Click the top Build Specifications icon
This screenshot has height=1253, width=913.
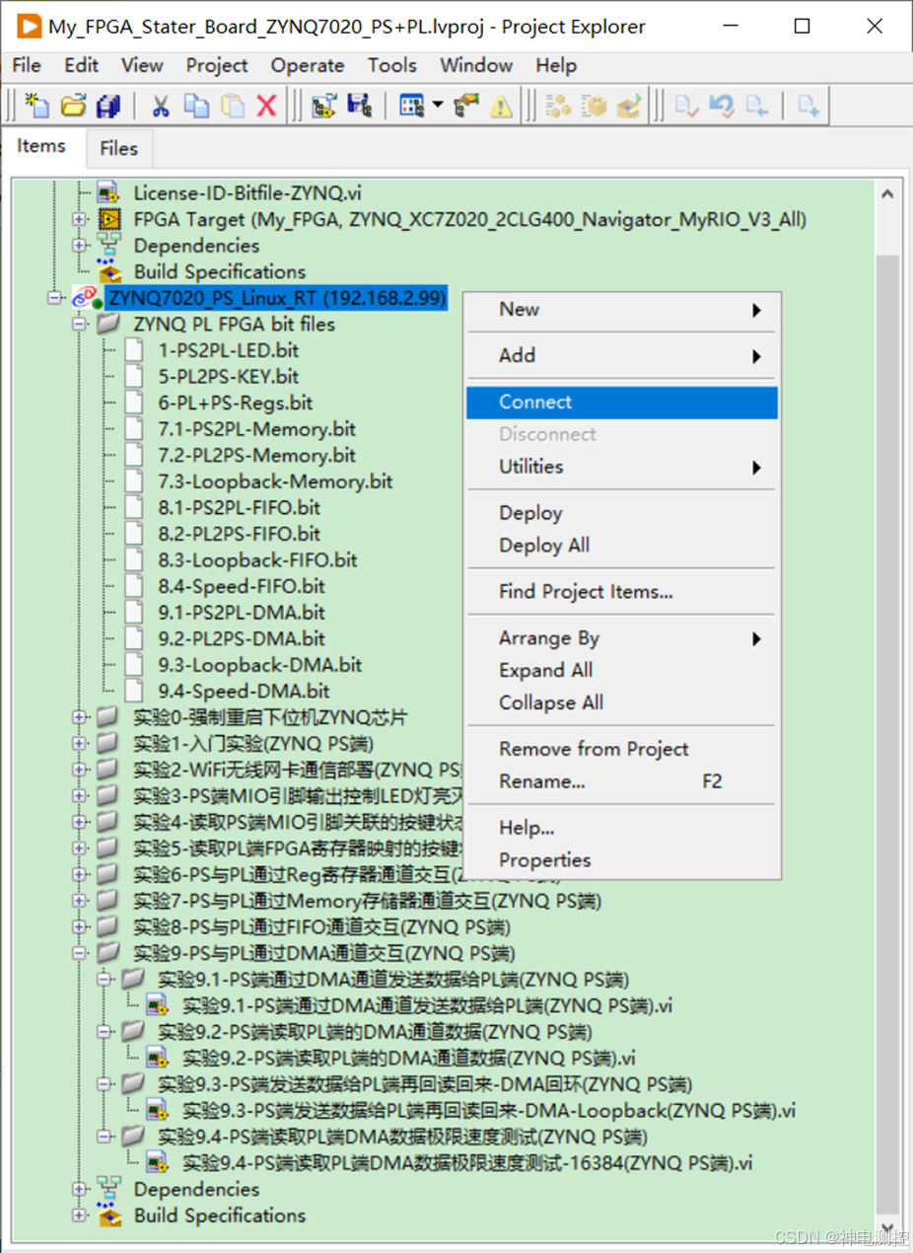(108, 271)
